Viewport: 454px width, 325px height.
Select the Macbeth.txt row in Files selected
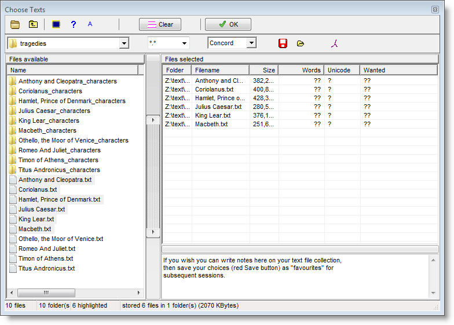300,124
